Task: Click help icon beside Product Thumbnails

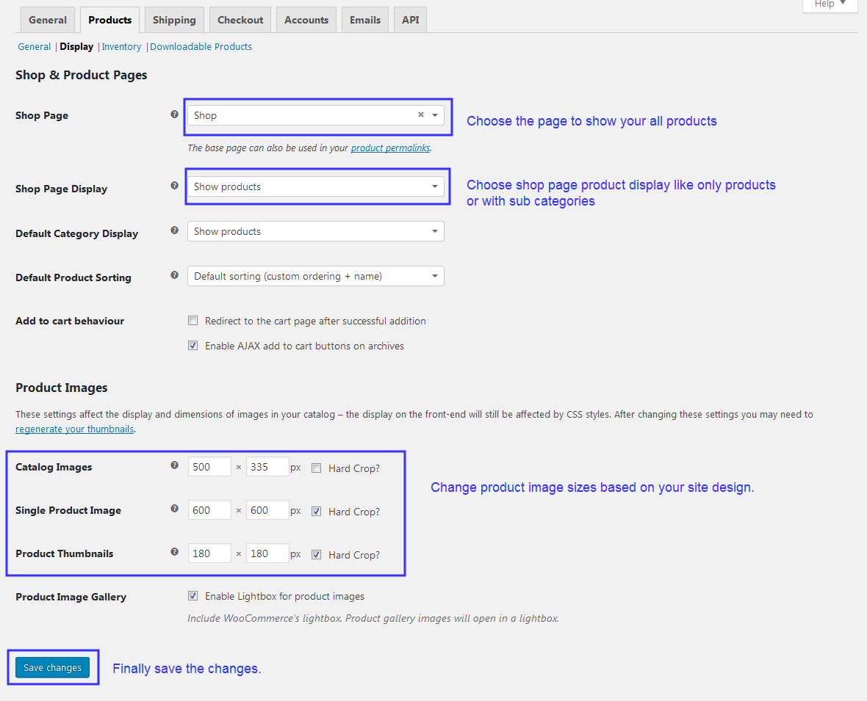Action: 174,552
